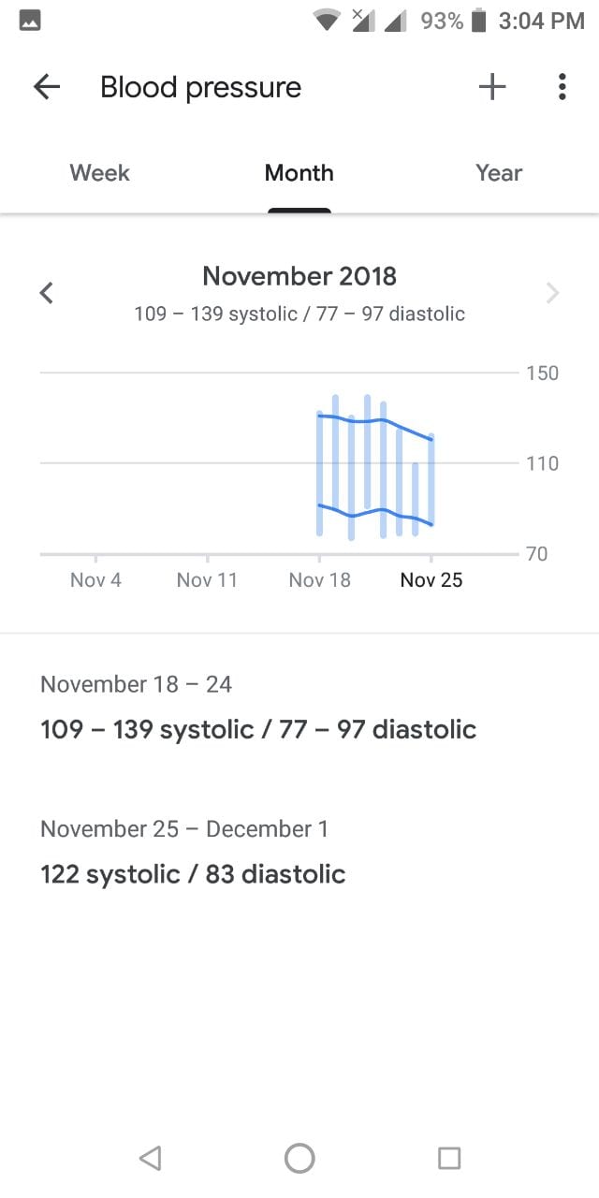Tap the back arrow icon
Image resolution: width=599 pixels, height=1198 pixels.
pos(46,88)
